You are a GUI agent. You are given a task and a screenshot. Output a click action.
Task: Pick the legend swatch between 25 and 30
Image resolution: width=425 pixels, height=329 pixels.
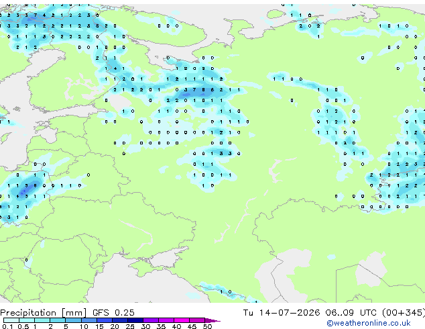[135, 320]
